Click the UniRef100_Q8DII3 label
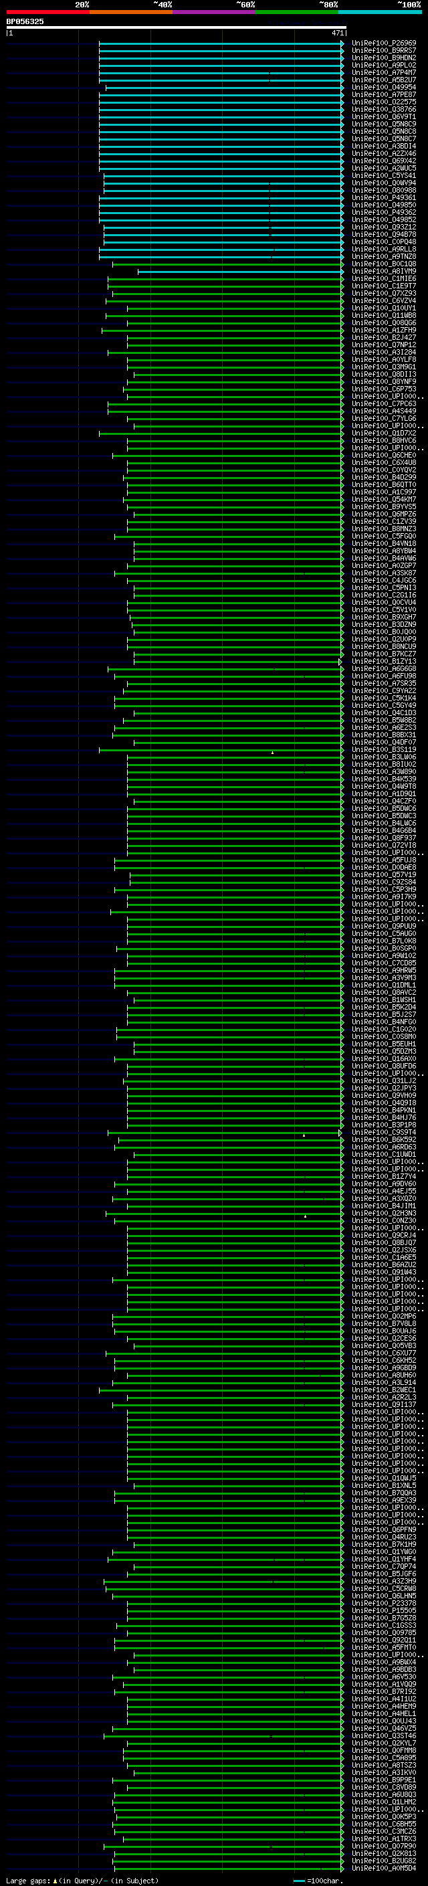Viewport: 428px width, 1886px height. [383, 374]
